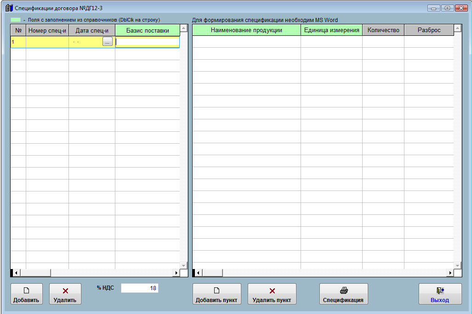The image size is (472, 314).
Task: Click right table's scroll-down arrow
Action: 458,266
